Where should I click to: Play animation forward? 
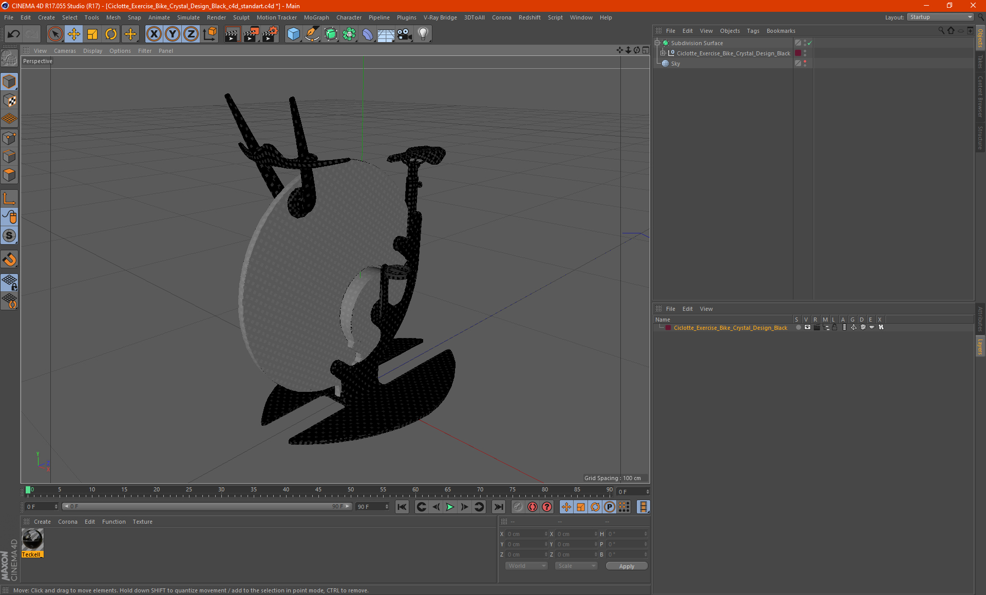point(450,507)
